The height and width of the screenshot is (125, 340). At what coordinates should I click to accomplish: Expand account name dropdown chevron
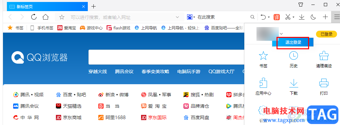[x=281, y=34]
